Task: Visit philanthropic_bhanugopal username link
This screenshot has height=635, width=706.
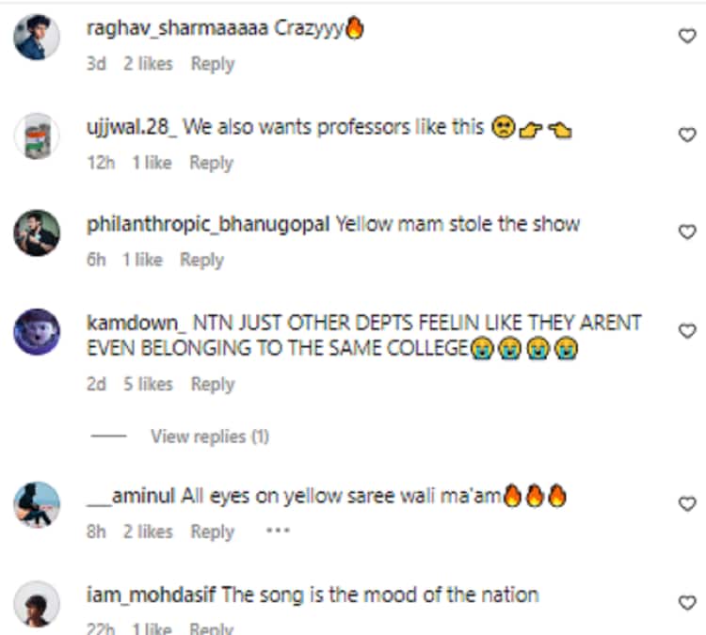Action: pyautogui.click(x=208, y=225)
